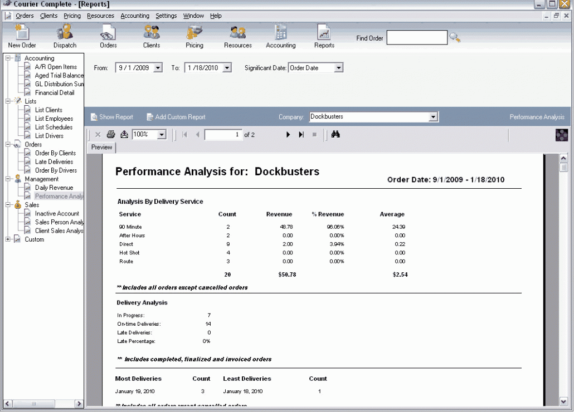Open the zoom percentage dropdown
Screen dimensions: 574x412
162,135
